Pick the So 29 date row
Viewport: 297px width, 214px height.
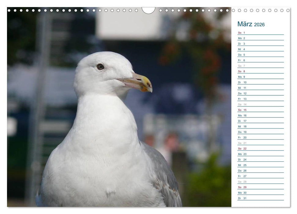[x=260, y=187]
